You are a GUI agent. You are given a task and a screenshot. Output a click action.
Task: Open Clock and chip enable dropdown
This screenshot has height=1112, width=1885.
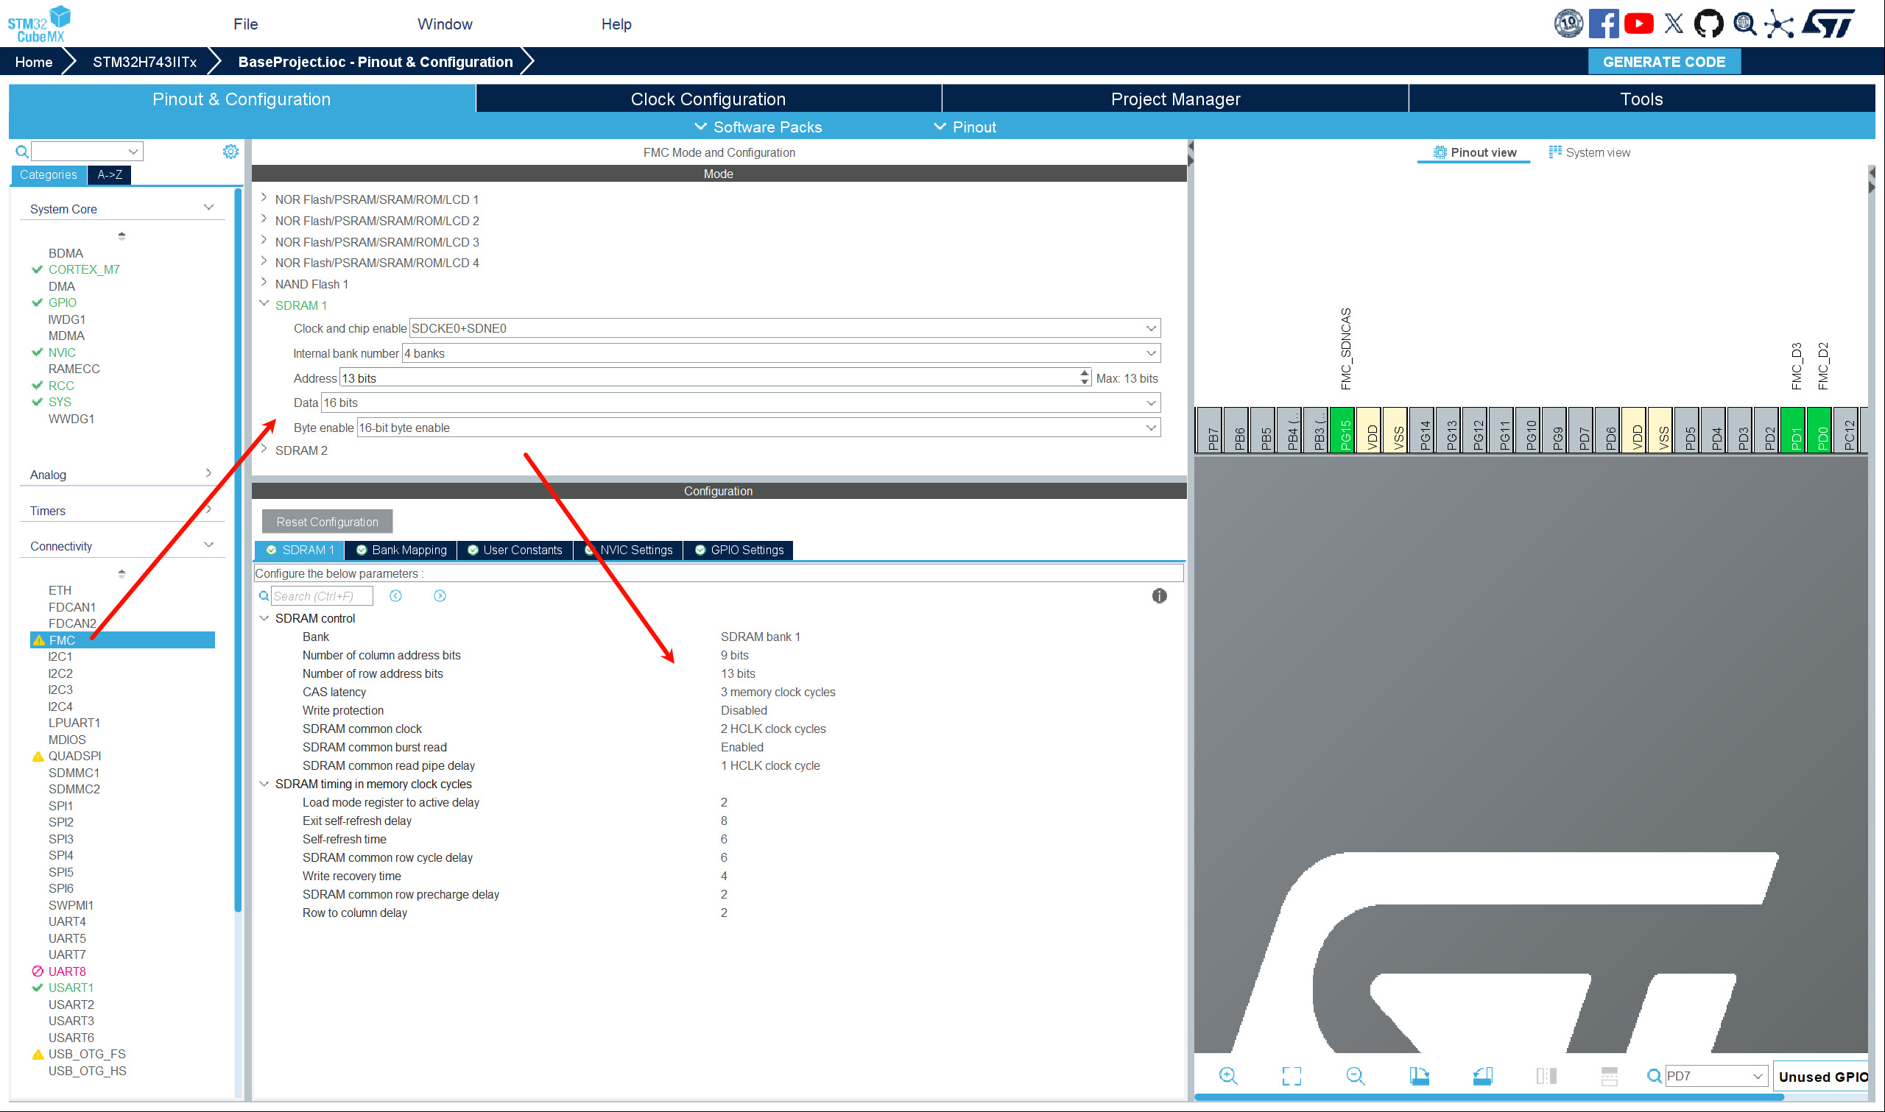[784, 328]
